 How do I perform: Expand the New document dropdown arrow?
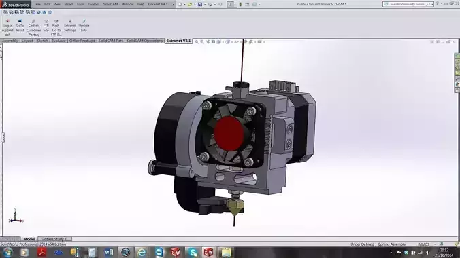click(x=184, y=5)
